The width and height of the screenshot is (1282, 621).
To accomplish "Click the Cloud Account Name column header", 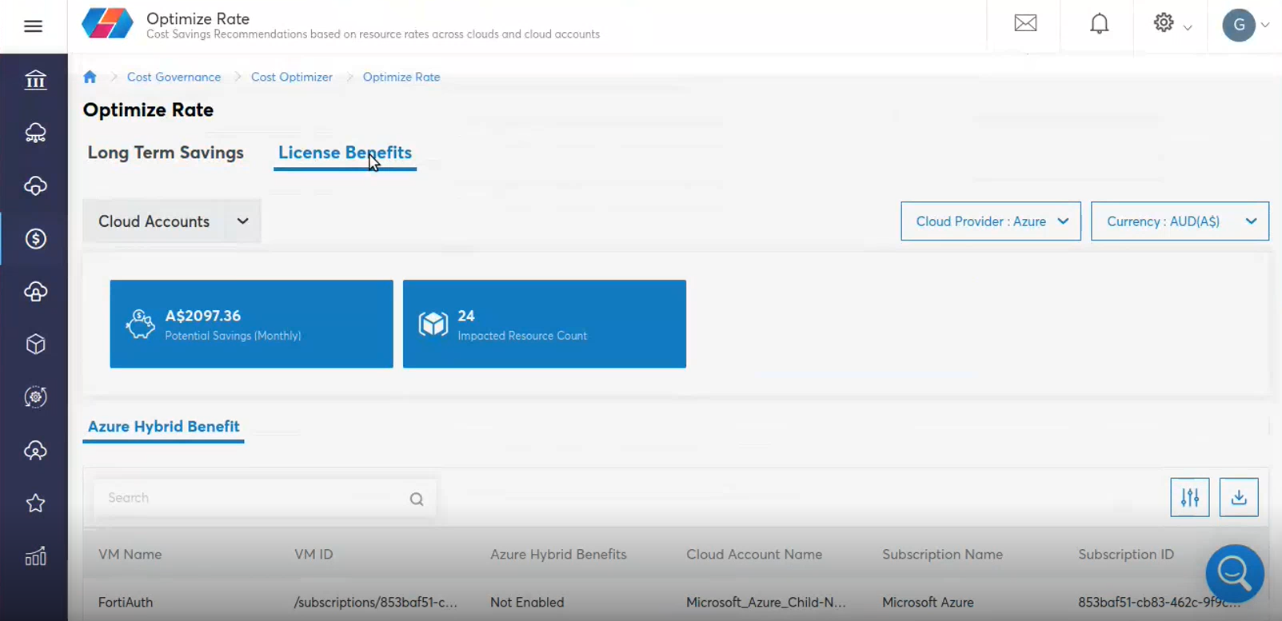I will pyautogui.click(x=754, y=554).
